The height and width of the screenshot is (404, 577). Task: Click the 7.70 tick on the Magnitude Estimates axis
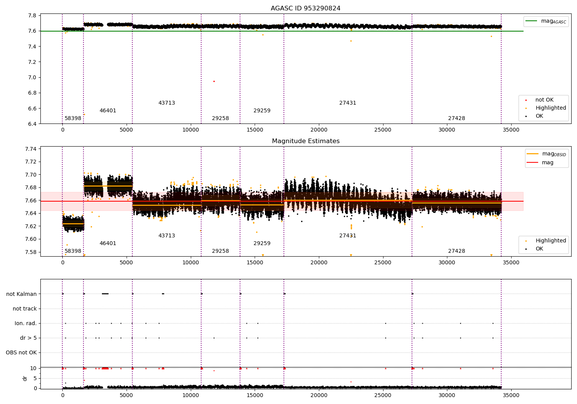[30, 175]
